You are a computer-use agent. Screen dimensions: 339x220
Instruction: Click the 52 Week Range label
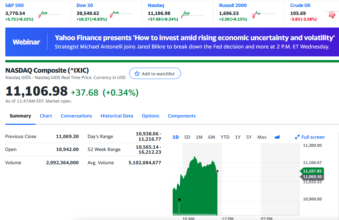(x=104, y=149)
